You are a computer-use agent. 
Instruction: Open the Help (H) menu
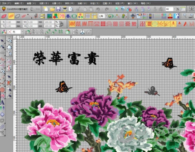pos(146,3)
